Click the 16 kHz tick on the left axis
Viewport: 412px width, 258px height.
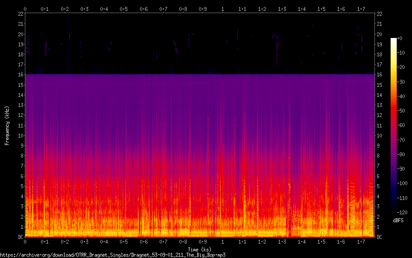click(20, 75)
